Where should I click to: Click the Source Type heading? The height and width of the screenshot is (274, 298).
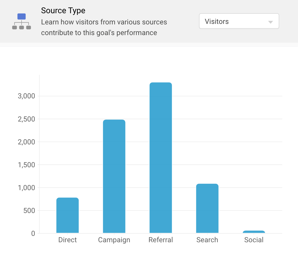63,11
